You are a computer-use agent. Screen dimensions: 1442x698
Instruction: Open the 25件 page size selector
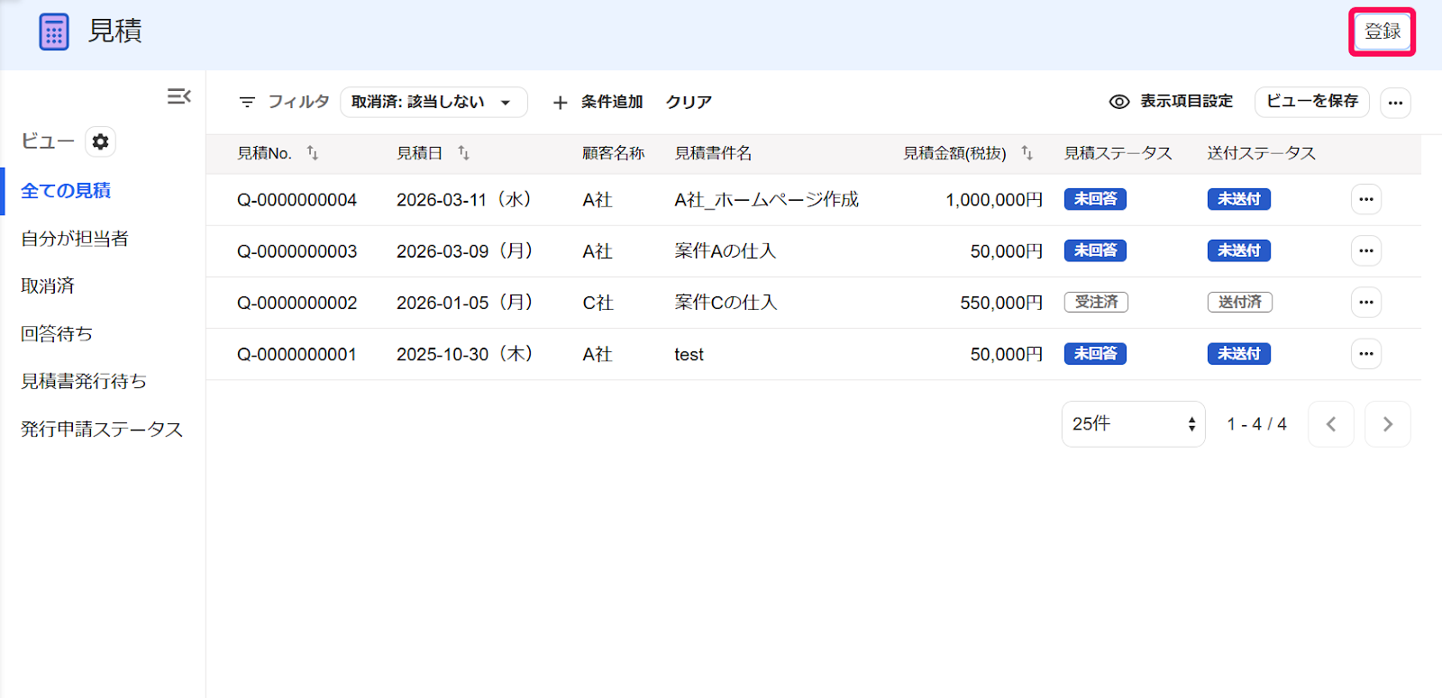pyautogui.click(x=1133, y=424)
